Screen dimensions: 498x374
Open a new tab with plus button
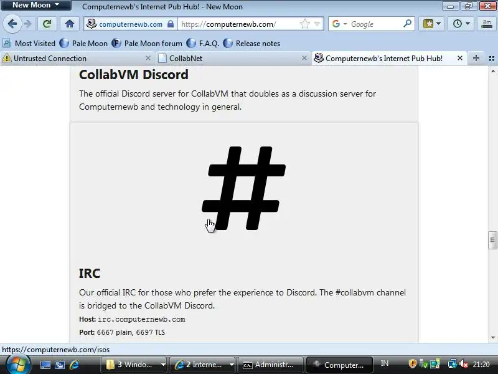pyautogui.click(x=476, y=58)
